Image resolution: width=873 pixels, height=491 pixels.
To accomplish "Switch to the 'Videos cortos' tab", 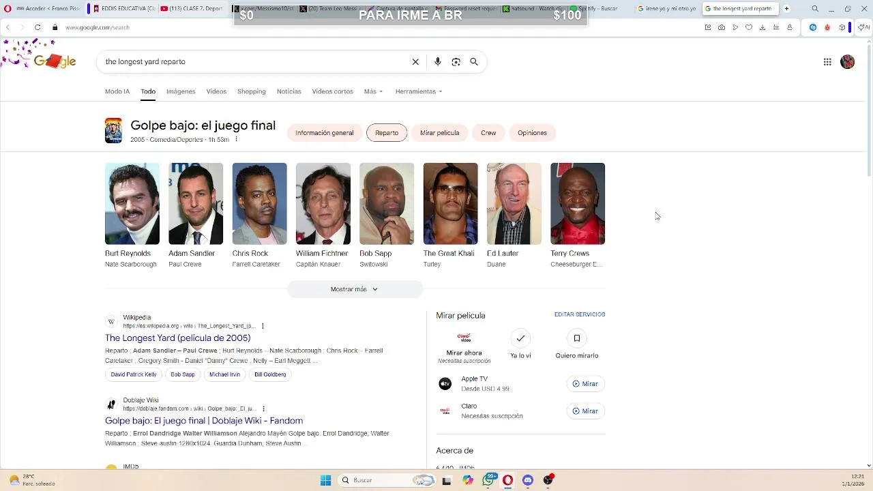I will coord(333,91).
